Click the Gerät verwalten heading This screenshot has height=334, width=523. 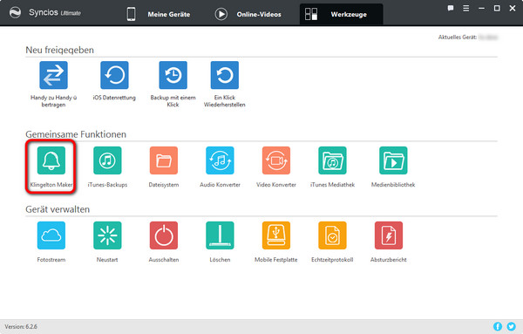[58, 209]
